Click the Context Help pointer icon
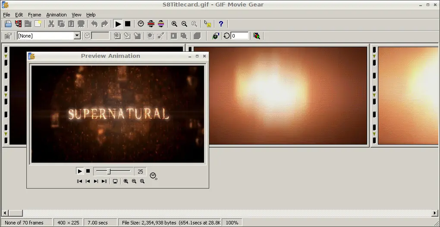The image size is (440, 227). click(207, 24)
